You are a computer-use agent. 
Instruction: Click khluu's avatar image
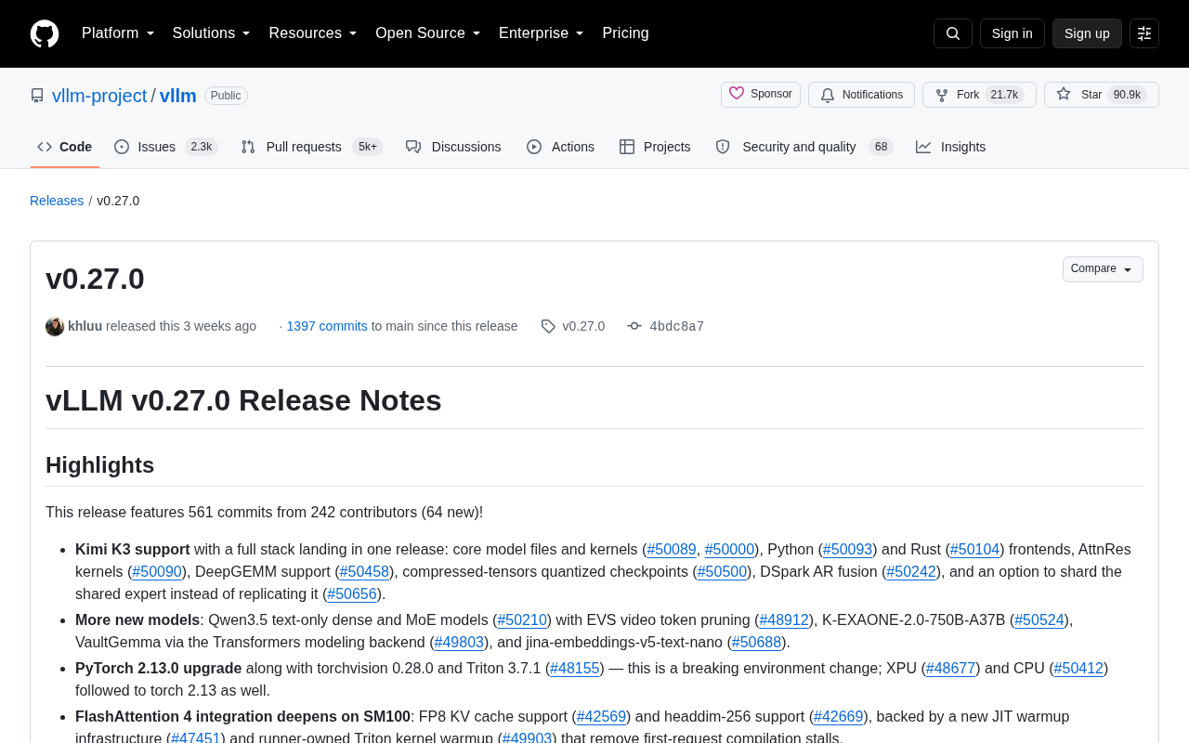coord(55,326)
